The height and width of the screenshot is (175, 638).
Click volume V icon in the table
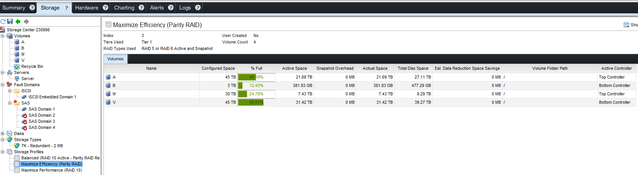(108, 102)
